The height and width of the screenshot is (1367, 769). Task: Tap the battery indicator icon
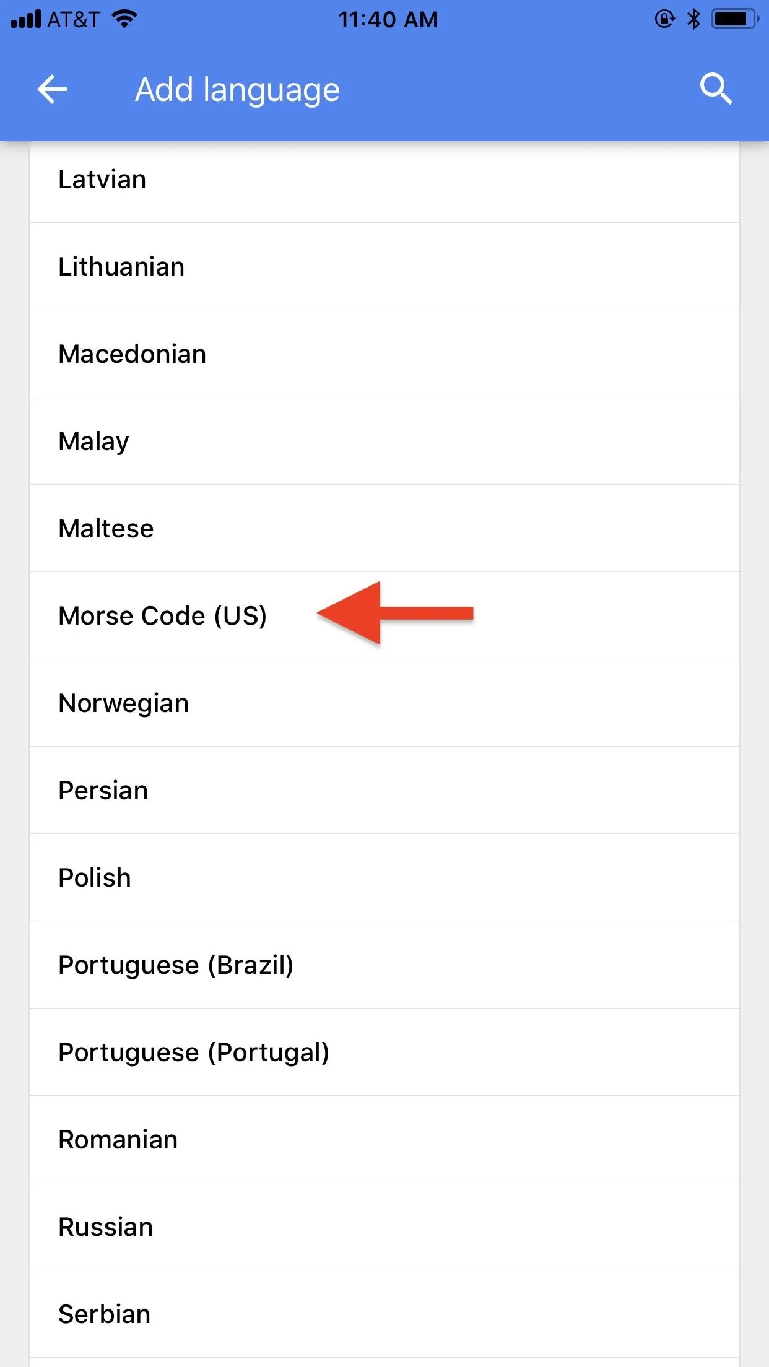[735, 19]
